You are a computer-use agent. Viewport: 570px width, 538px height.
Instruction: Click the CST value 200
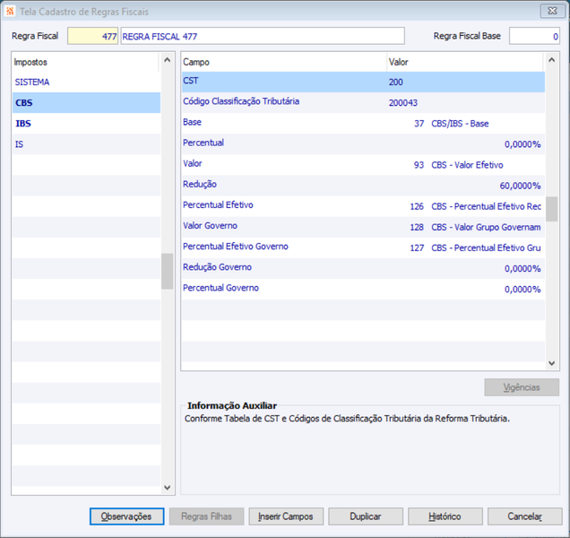[x=396, y=82]
